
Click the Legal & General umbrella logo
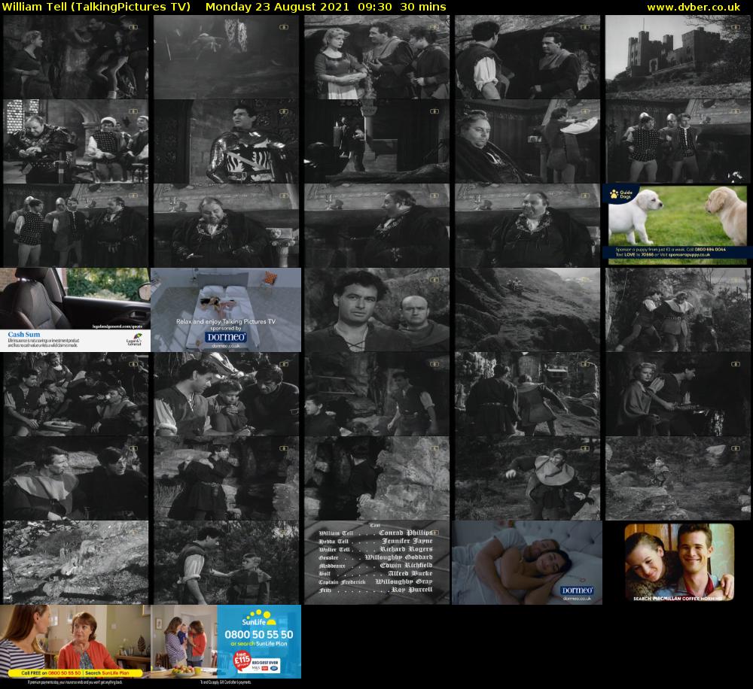[x=134, y=340]
